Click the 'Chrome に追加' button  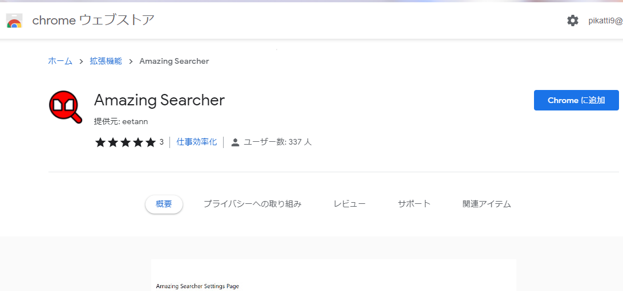[576, 100]
